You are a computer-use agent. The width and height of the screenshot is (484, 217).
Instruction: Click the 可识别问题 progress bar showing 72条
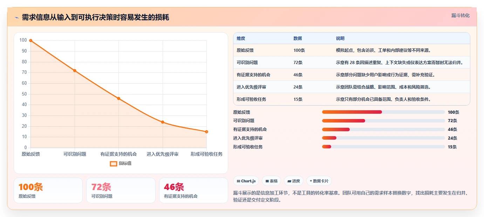point(383,121)
